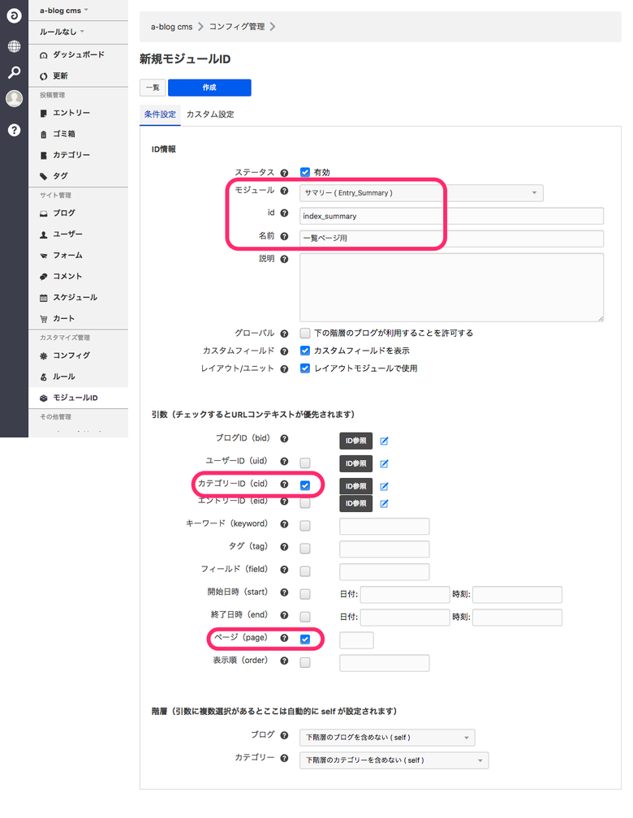633x818 pixels.
Task: Click the user avatar icon
Action: (x=14, y=99)
